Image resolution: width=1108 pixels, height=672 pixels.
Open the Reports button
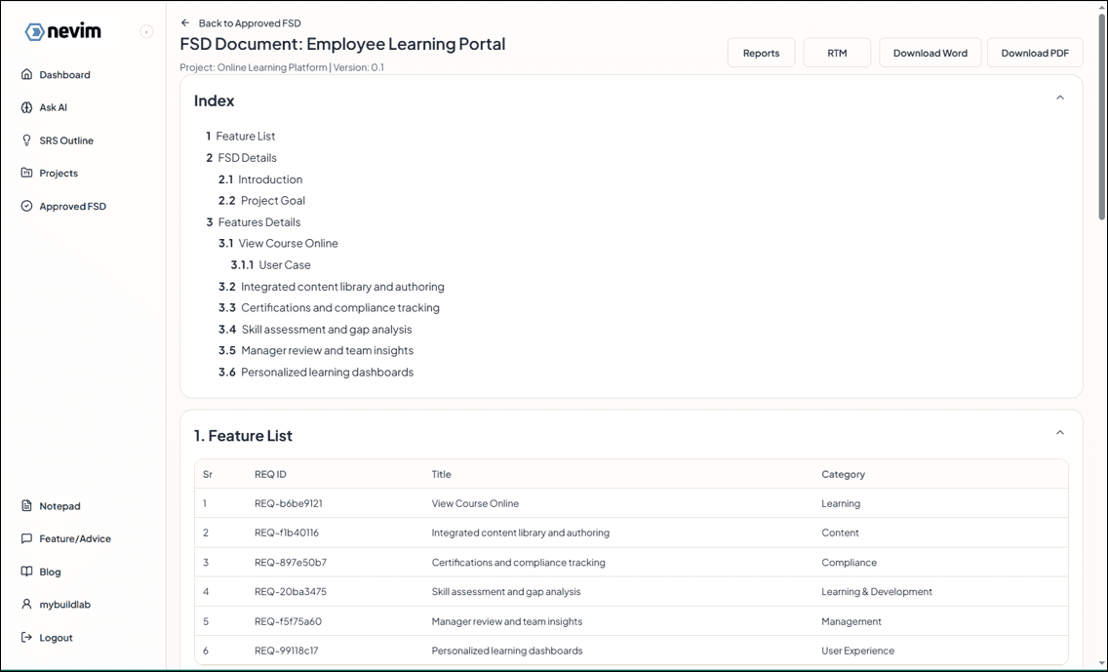[761, 54]
